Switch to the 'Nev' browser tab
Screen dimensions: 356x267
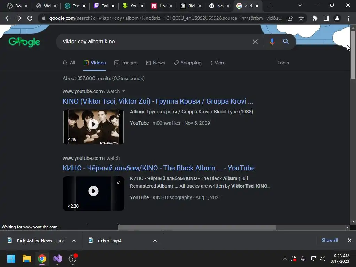217,6
